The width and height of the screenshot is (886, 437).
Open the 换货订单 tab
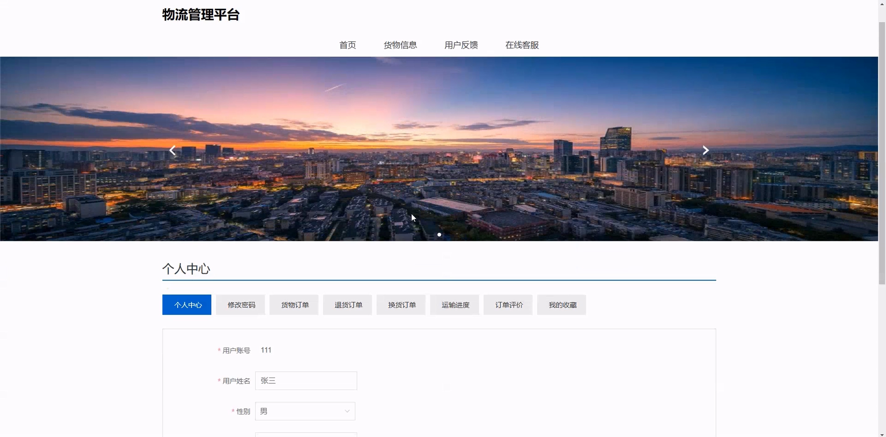click(401, 305)
